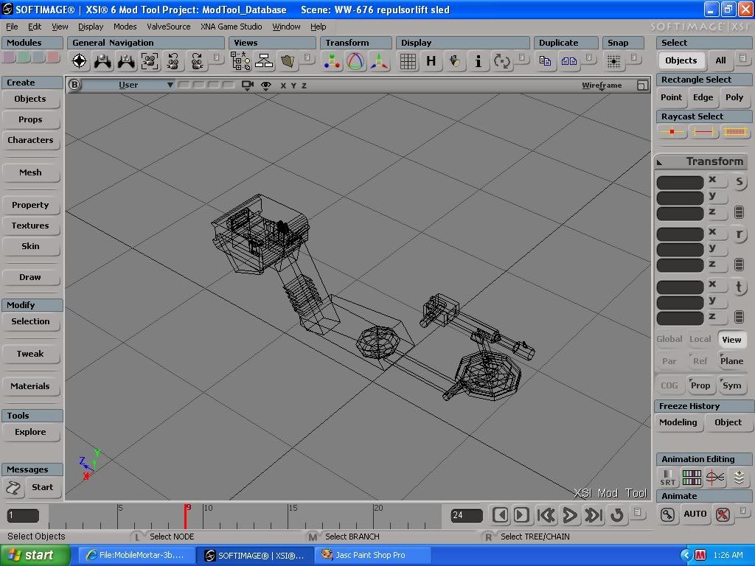
Task: Toggle the Plane transform option
Action: tap(731, 361)
